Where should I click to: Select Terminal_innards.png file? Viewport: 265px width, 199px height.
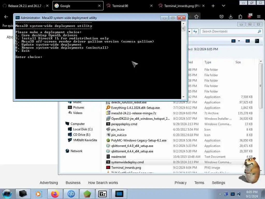coord(123,168)
